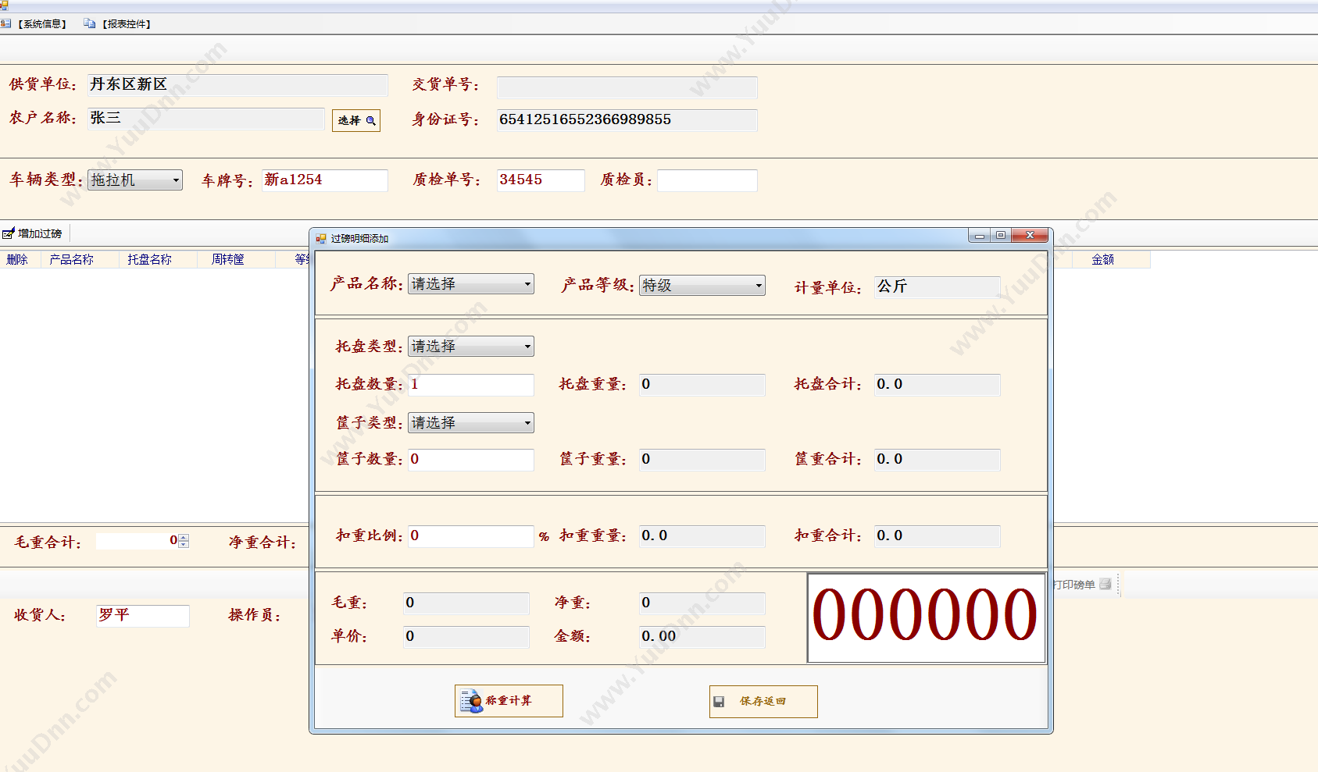This screenshot has height=772, width=1318.
Task: Maximize the 过磅明细添加 dialog
Action: (x=1001, y=236)
